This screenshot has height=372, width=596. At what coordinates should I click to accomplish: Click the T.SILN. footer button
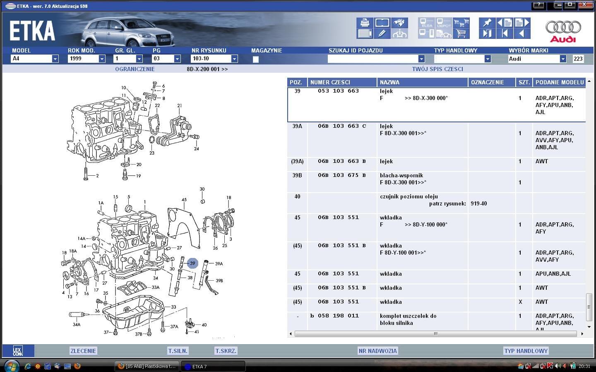(178, 351)
